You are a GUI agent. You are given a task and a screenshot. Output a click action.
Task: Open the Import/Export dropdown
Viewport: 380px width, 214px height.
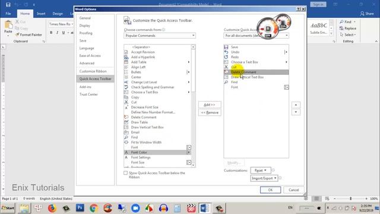pyautogui.click(x=264, y=178)
